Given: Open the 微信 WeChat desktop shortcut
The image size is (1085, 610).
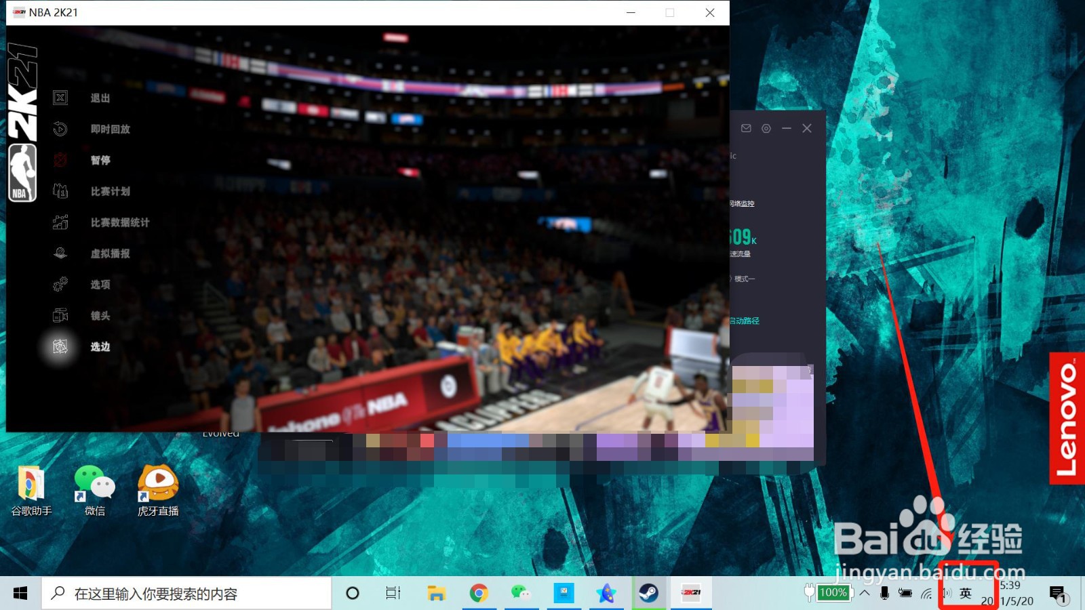Looking at the screenshot, I should (95, 491).
